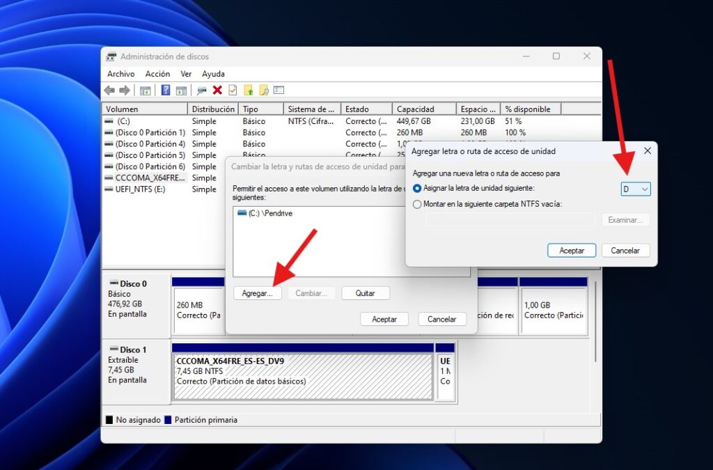Click the drive icon of (C:) volume row
The width and height of the screenshot is (713, 470).
point(109,121)
